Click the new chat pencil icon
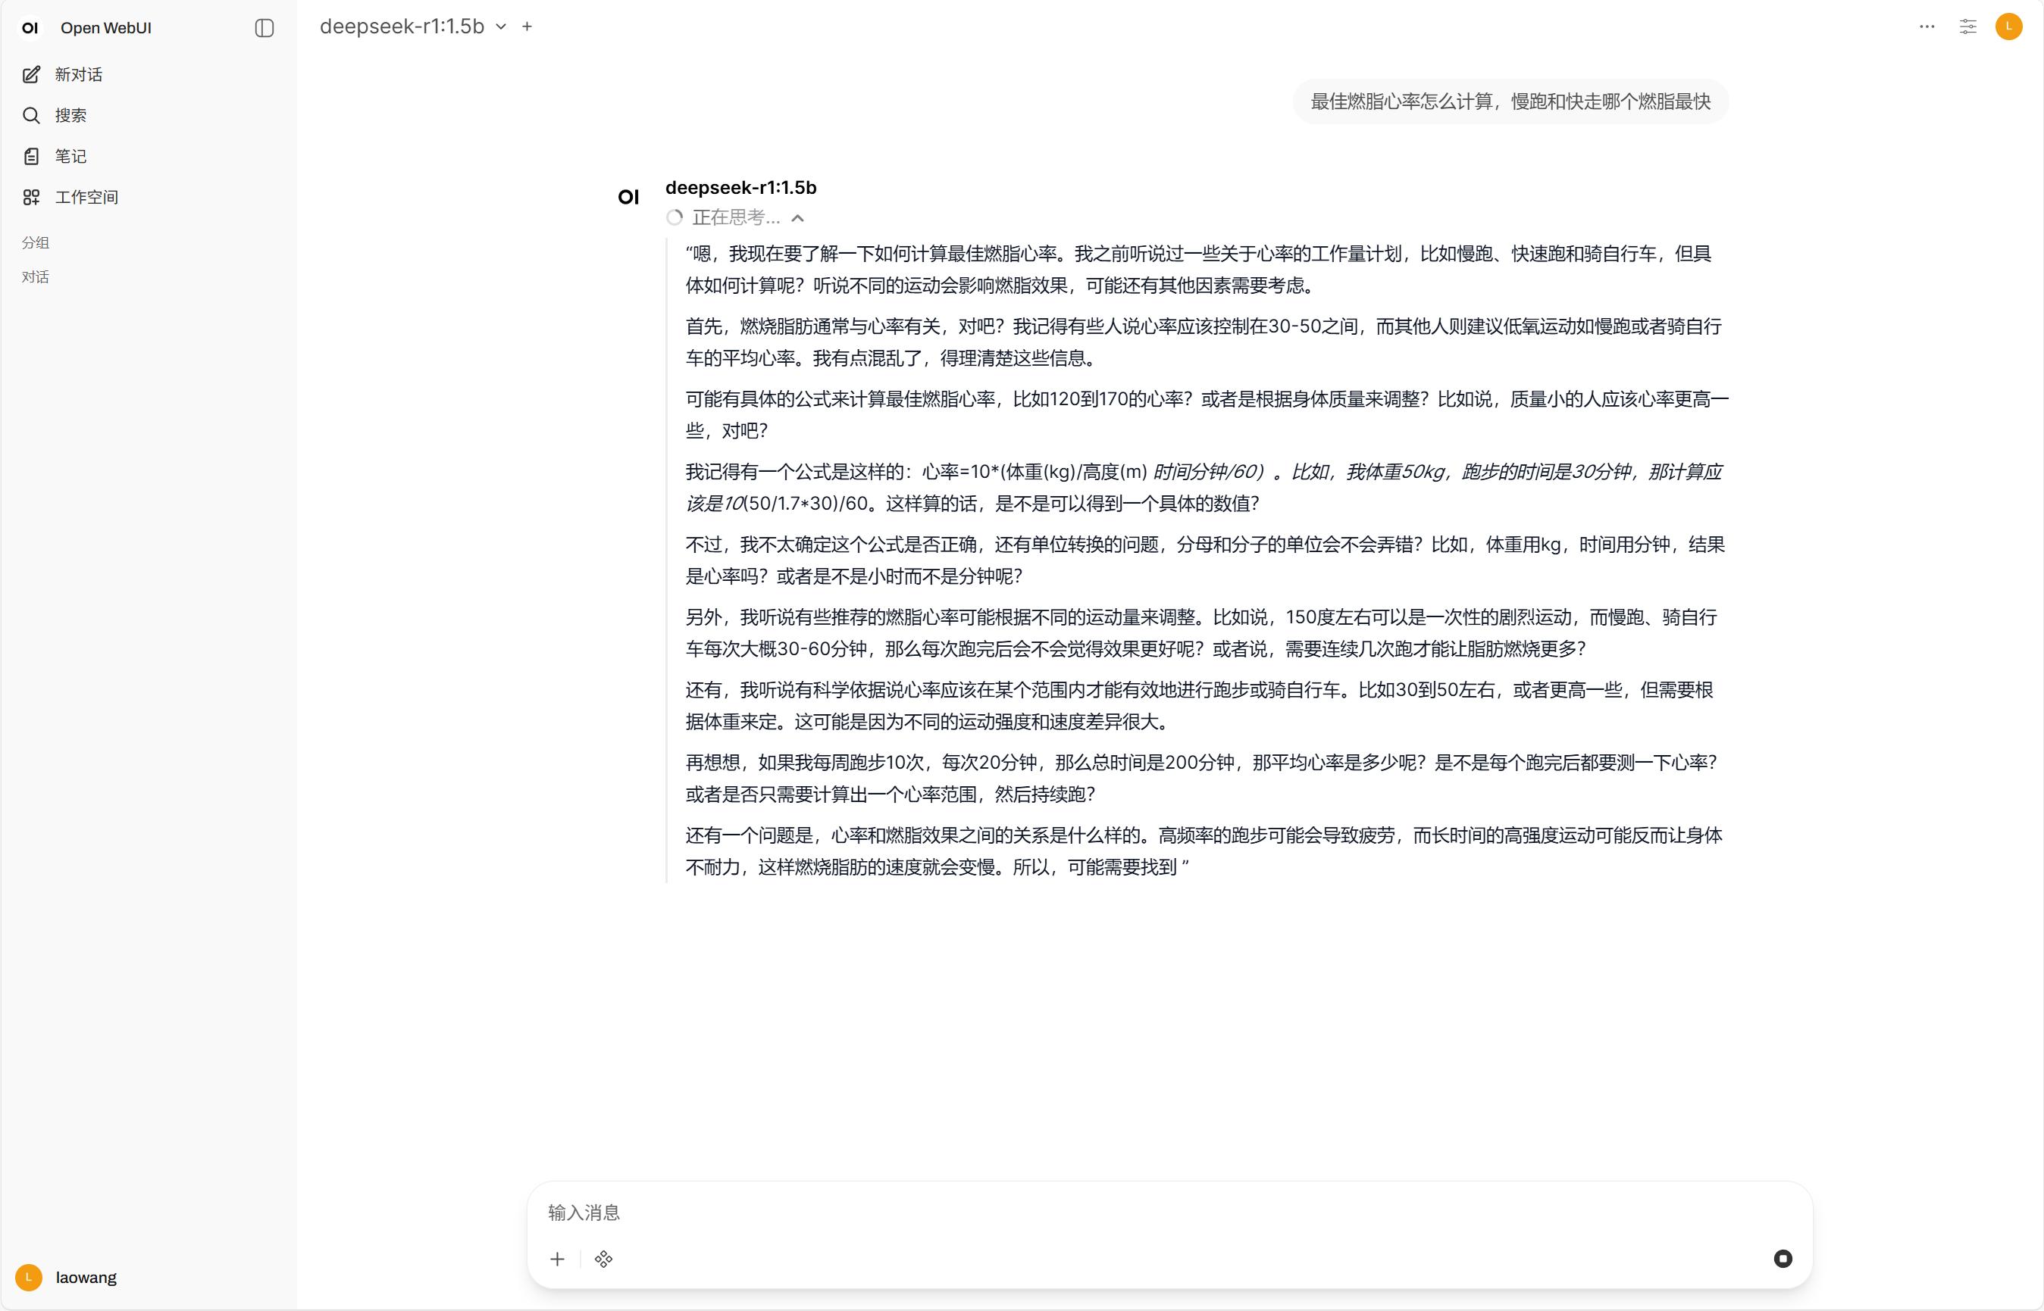This screenshot has height=1311, width=2044. click(32, 75)
